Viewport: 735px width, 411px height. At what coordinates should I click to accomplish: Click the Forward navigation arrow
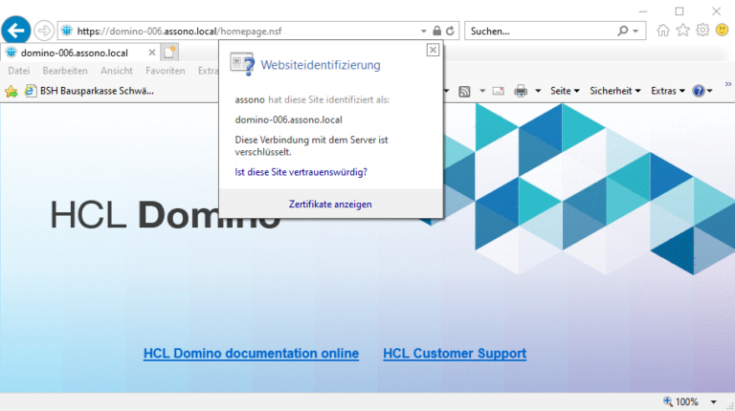pos(44,31)
